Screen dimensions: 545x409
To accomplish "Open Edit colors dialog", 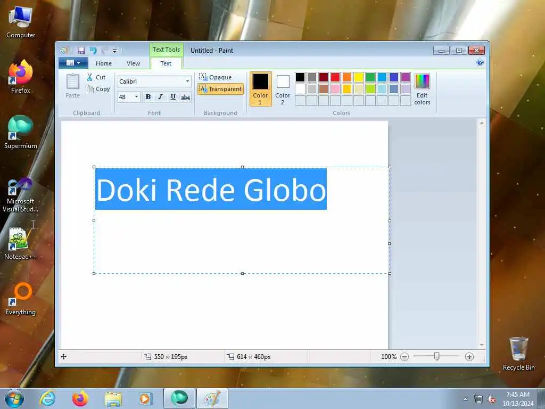I will point(422,89).
